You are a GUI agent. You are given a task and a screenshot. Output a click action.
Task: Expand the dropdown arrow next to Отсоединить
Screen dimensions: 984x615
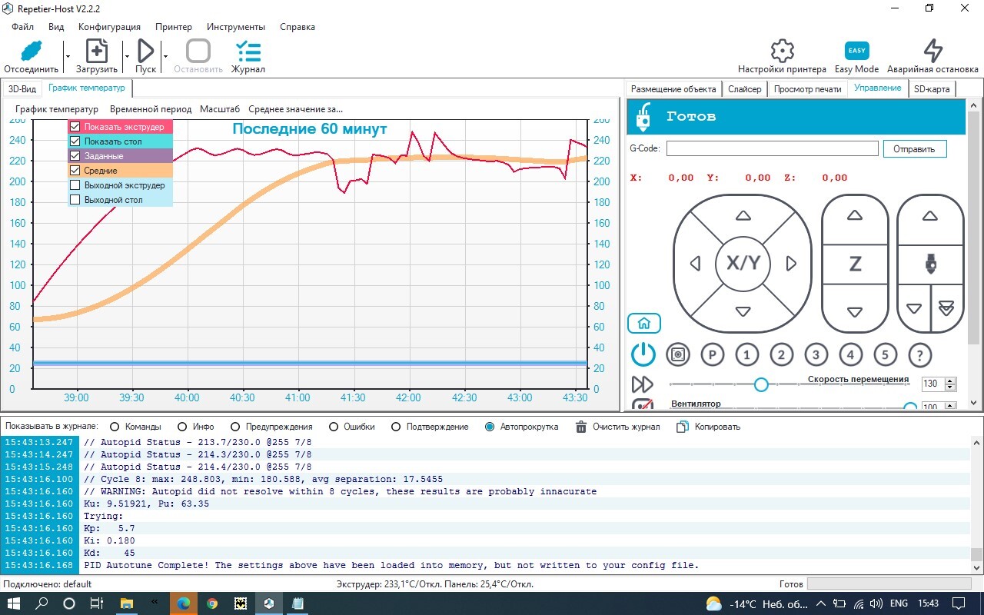(x=68, y=55)
